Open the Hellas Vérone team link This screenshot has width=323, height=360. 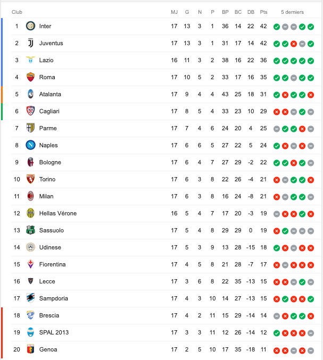pyautogui.click(x=58, y=213)
